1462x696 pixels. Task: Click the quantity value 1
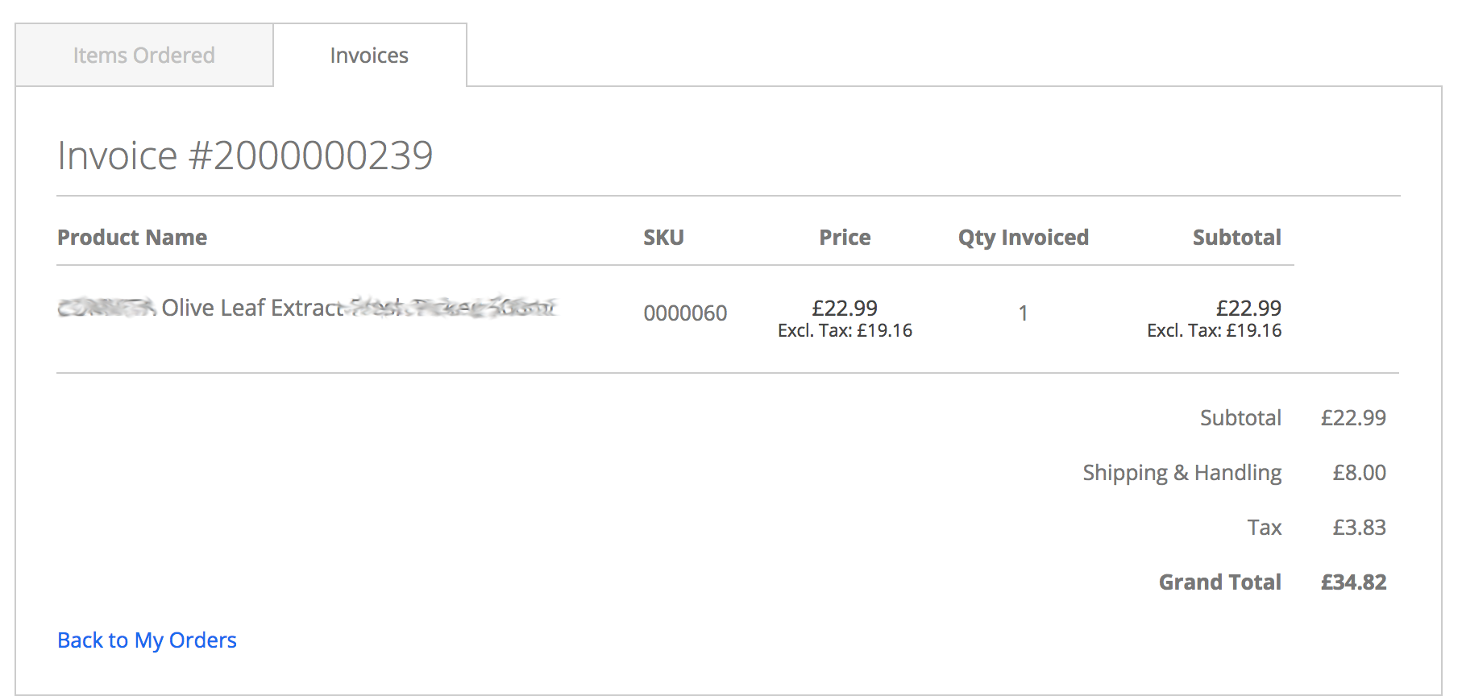pyautogui.click(x=1023, y=313)
